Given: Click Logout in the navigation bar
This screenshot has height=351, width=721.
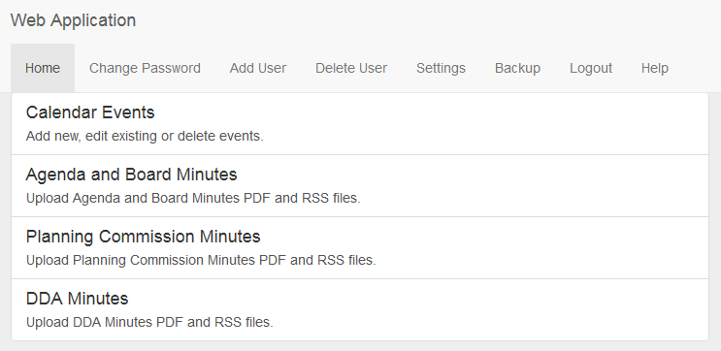Looking at the screenshot, I should click(x=591, y=68).
